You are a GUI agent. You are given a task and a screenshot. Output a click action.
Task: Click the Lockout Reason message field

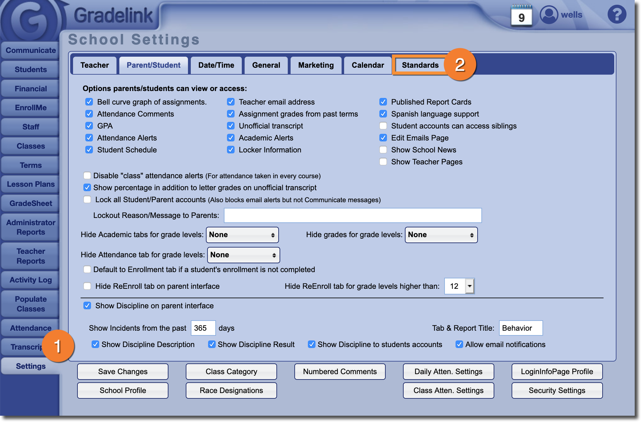[353, 215]
